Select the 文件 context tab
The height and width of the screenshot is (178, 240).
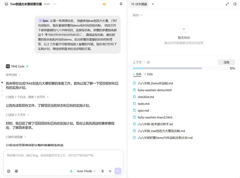click(x=137, y=74)
